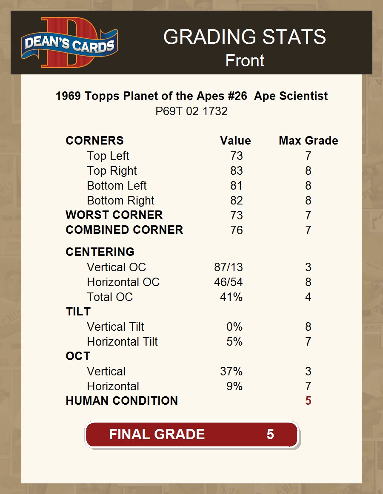The image size is (383, 494).
Task: Click the CENTERING section heading
Action: [x=100, y=252]
